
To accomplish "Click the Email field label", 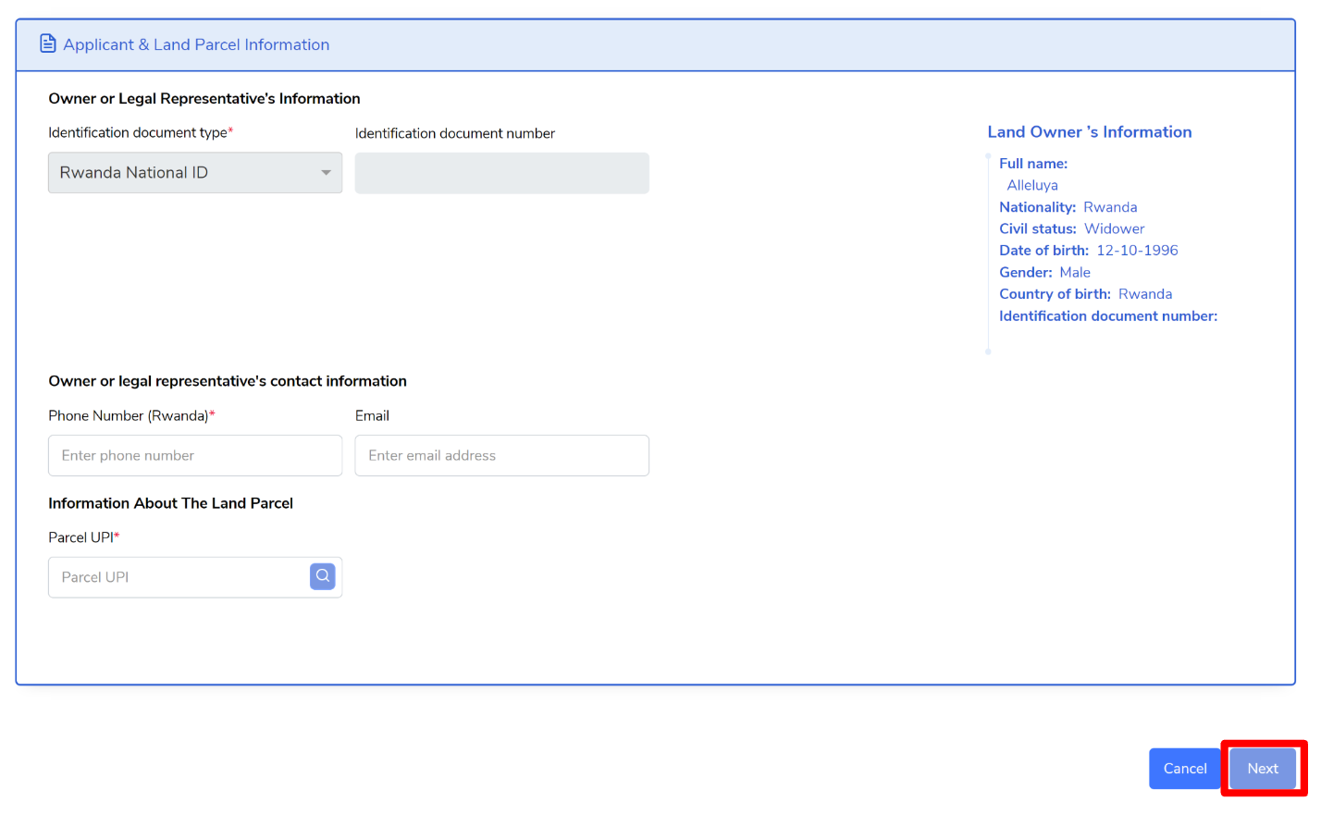I will pos(372,416).
